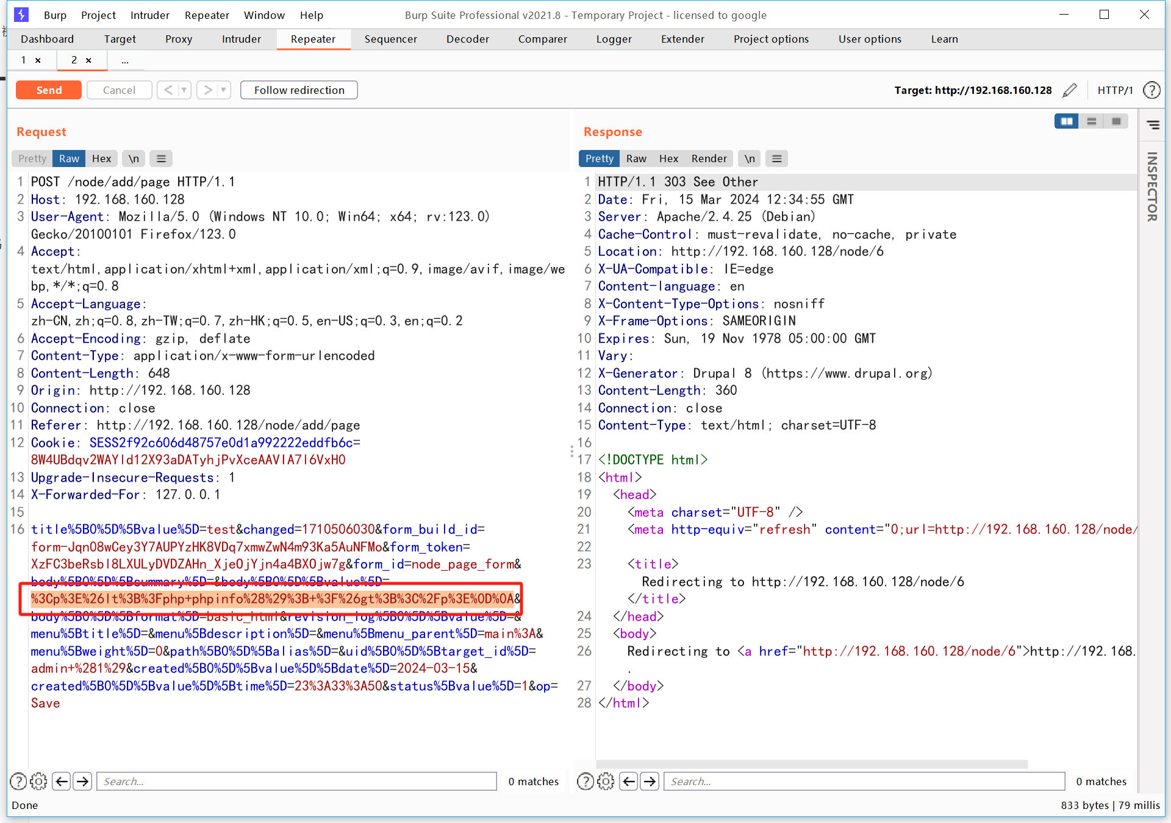Open the Inspector panel options icon

[x=1153, y=125]
